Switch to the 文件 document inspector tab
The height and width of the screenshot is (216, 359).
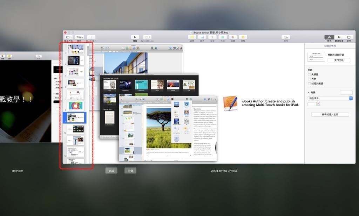pyautogui.click(x=349, y=37)
